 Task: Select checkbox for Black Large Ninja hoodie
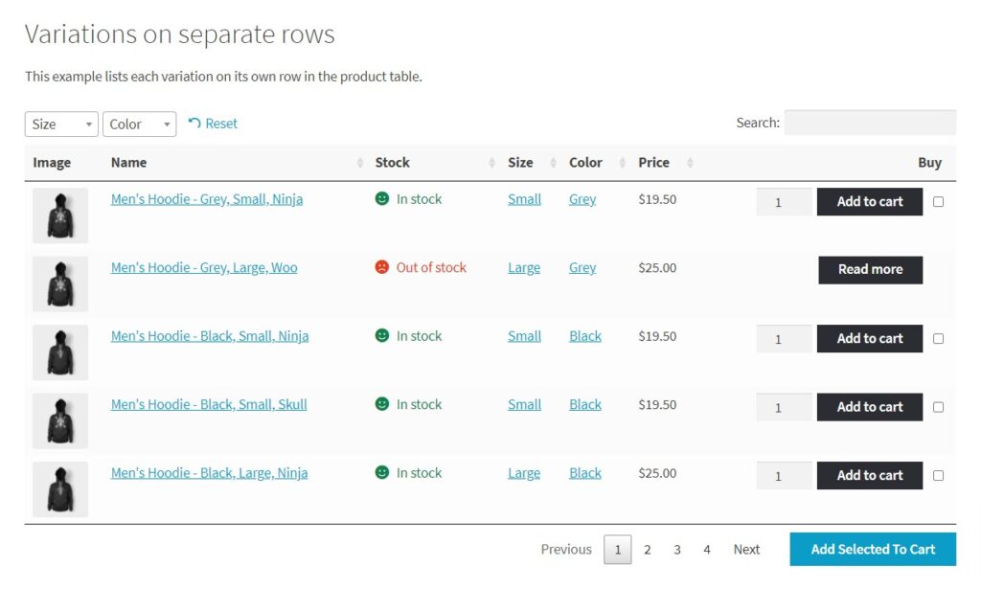click(x=938, y=475)
